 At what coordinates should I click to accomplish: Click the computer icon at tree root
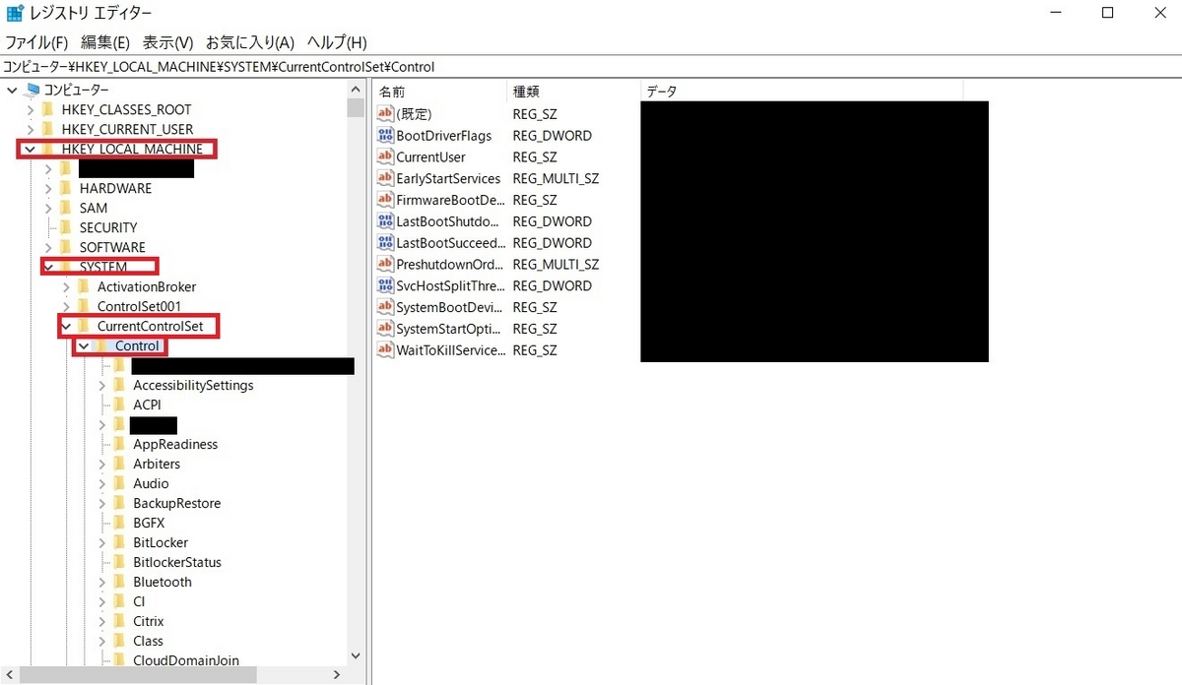pos(33,90)
